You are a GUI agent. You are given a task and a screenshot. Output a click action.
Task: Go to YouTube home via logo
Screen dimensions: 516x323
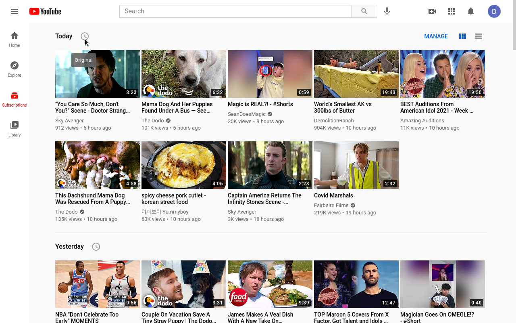(45, 11)
